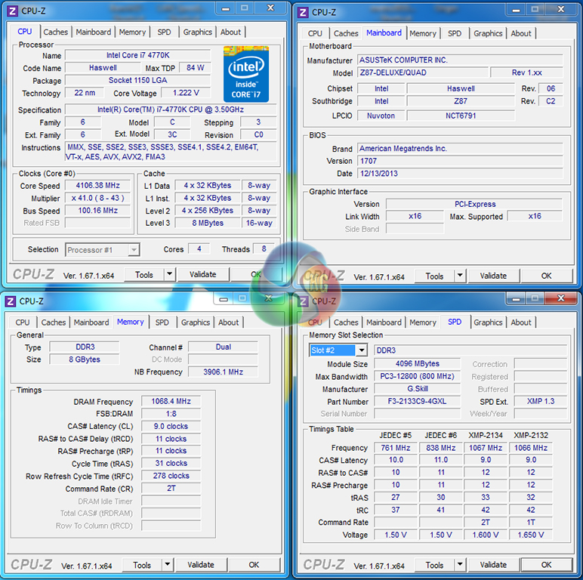Click the Core Speed value field
Image resolution: width=583 pixels, height=580 pixels.
97,186
